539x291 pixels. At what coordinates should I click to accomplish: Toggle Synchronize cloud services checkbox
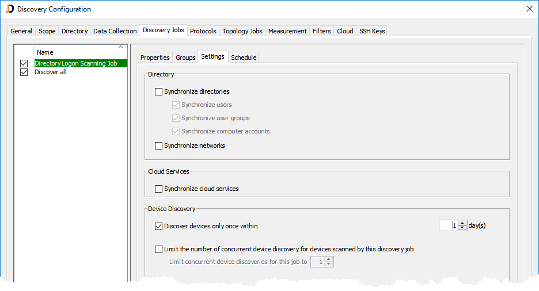click(159, 189)
